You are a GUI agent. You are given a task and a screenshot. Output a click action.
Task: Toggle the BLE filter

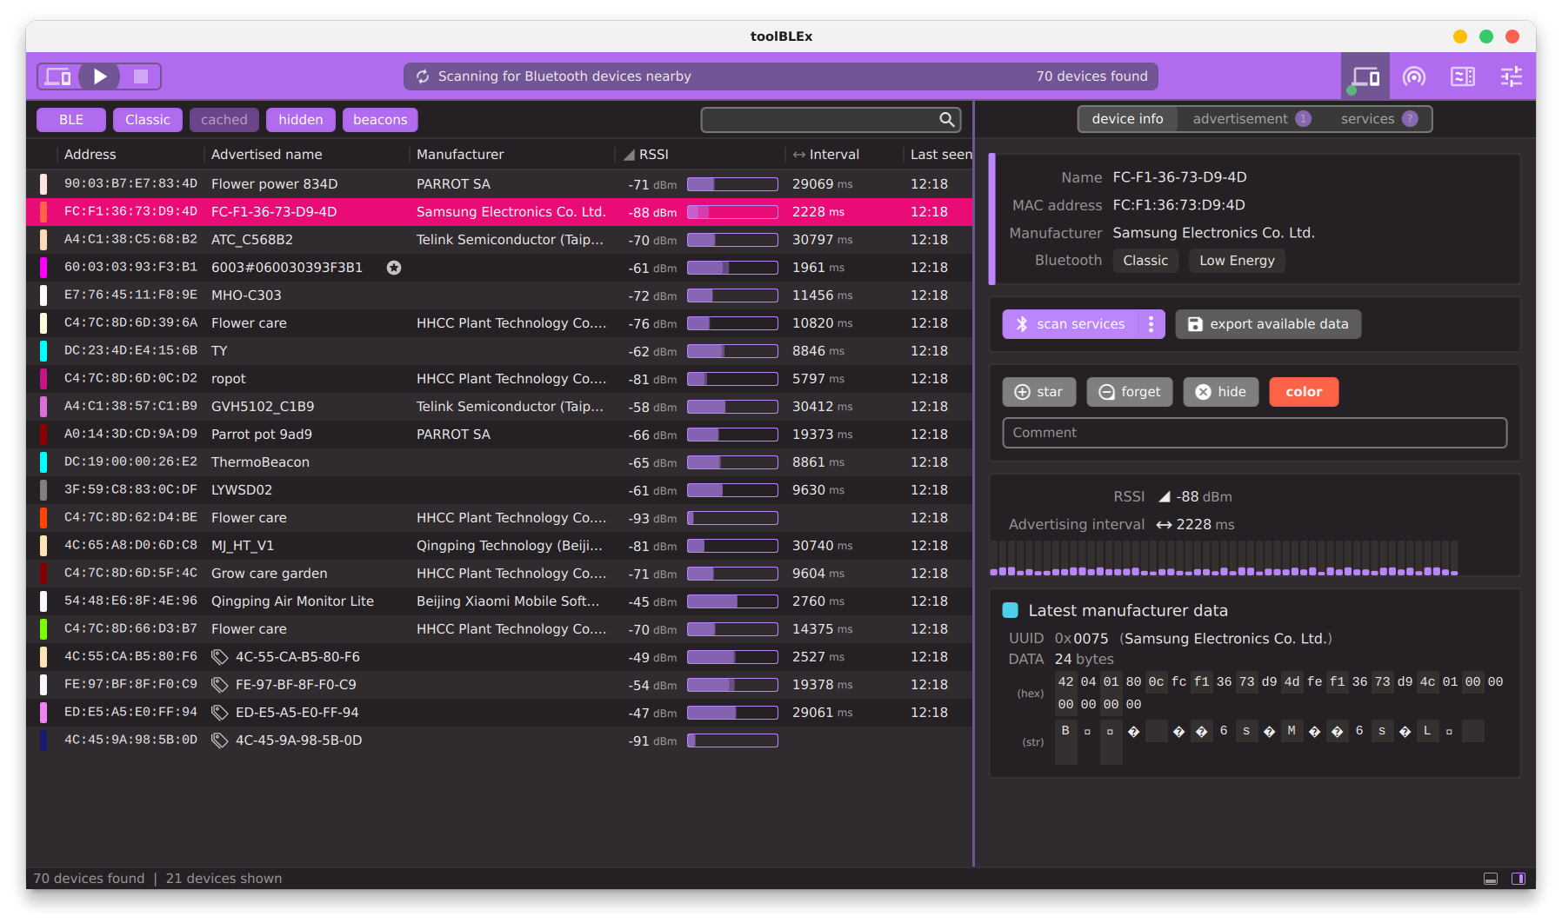pos(71,120)
